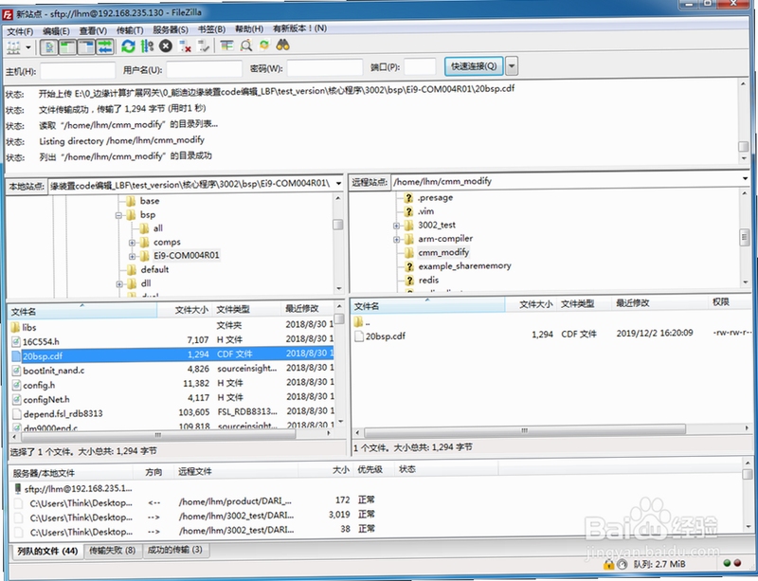Viewport: 758px width, 581px height.
Task: Open the 服务器(S) menu
Action: (171, 29)
